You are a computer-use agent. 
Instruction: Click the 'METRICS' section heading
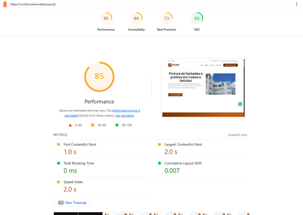(60, 135)
